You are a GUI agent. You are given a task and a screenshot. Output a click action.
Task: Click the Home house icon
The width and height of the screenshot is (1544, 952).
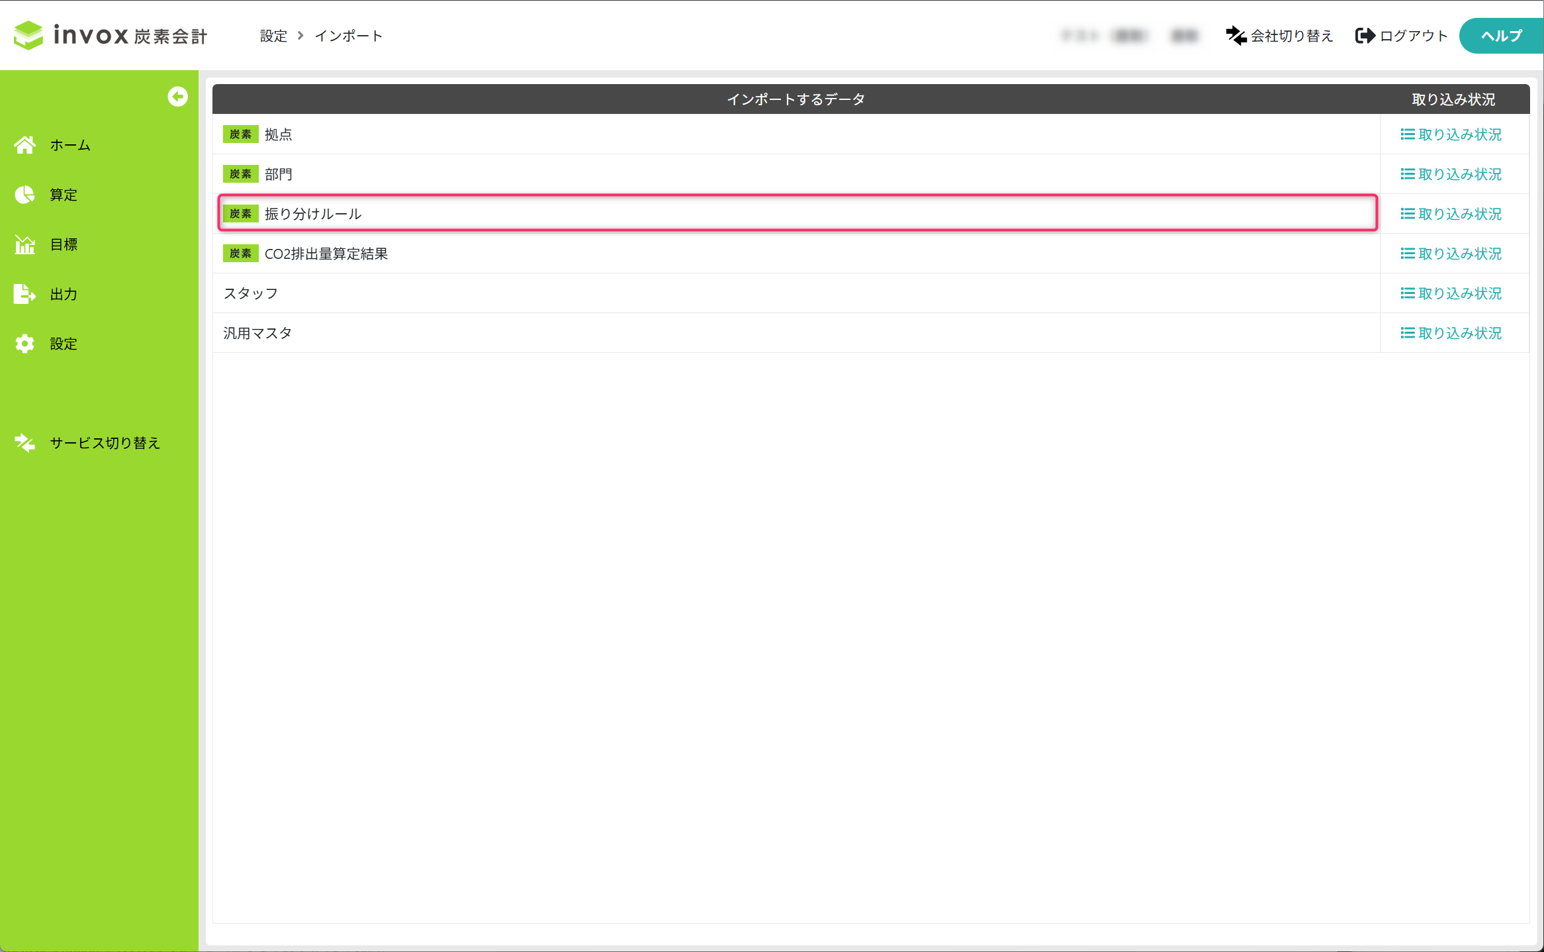click(x=25, y=145)
